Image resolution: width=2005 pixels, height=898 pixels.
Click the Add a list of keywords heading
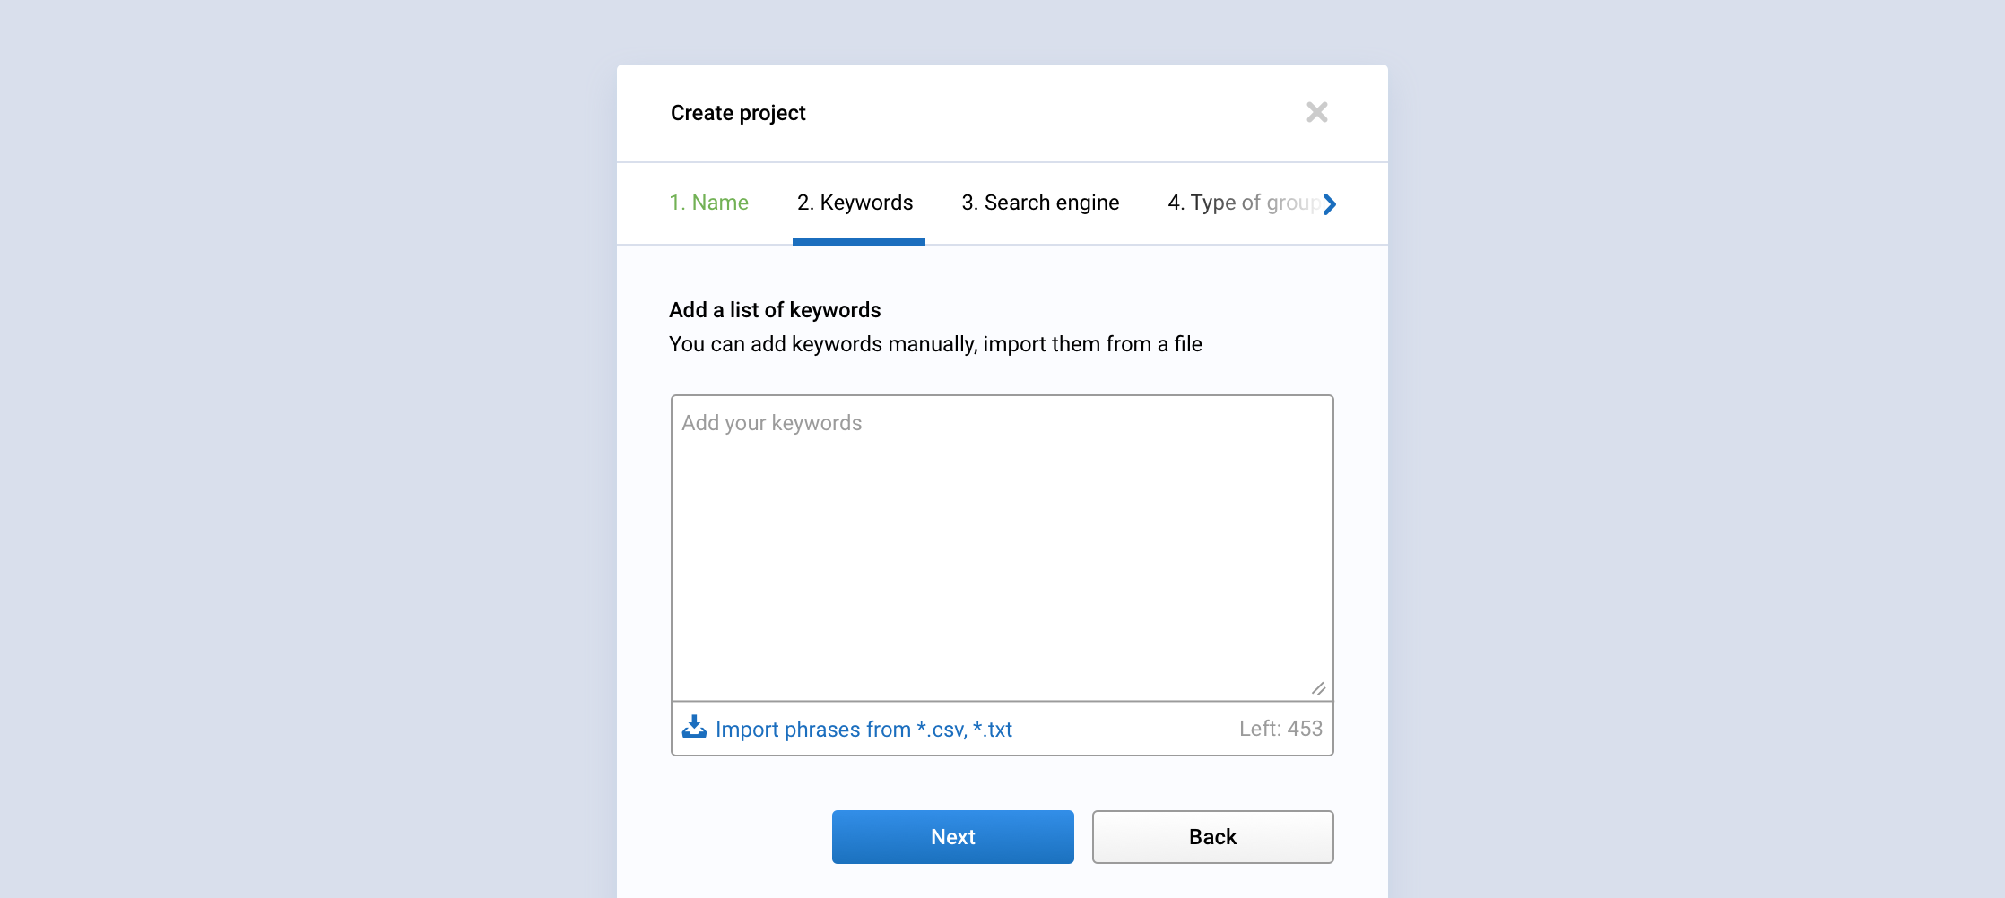coord(775,310)
